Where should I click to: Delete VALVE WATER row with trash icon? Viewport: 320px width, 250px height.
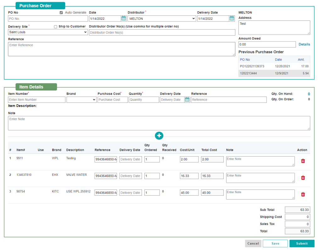(x=303, y=178)
